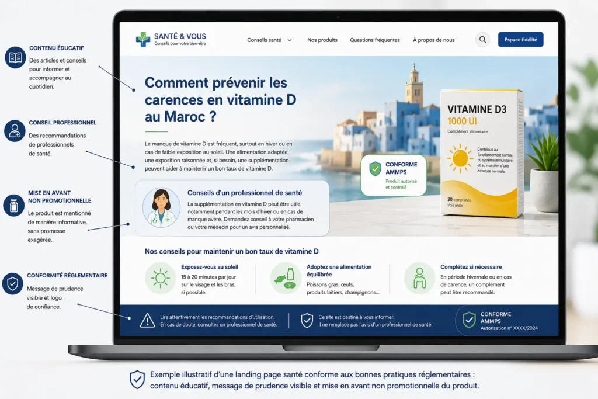Click the Espace fidélité button

pos(520,40)
